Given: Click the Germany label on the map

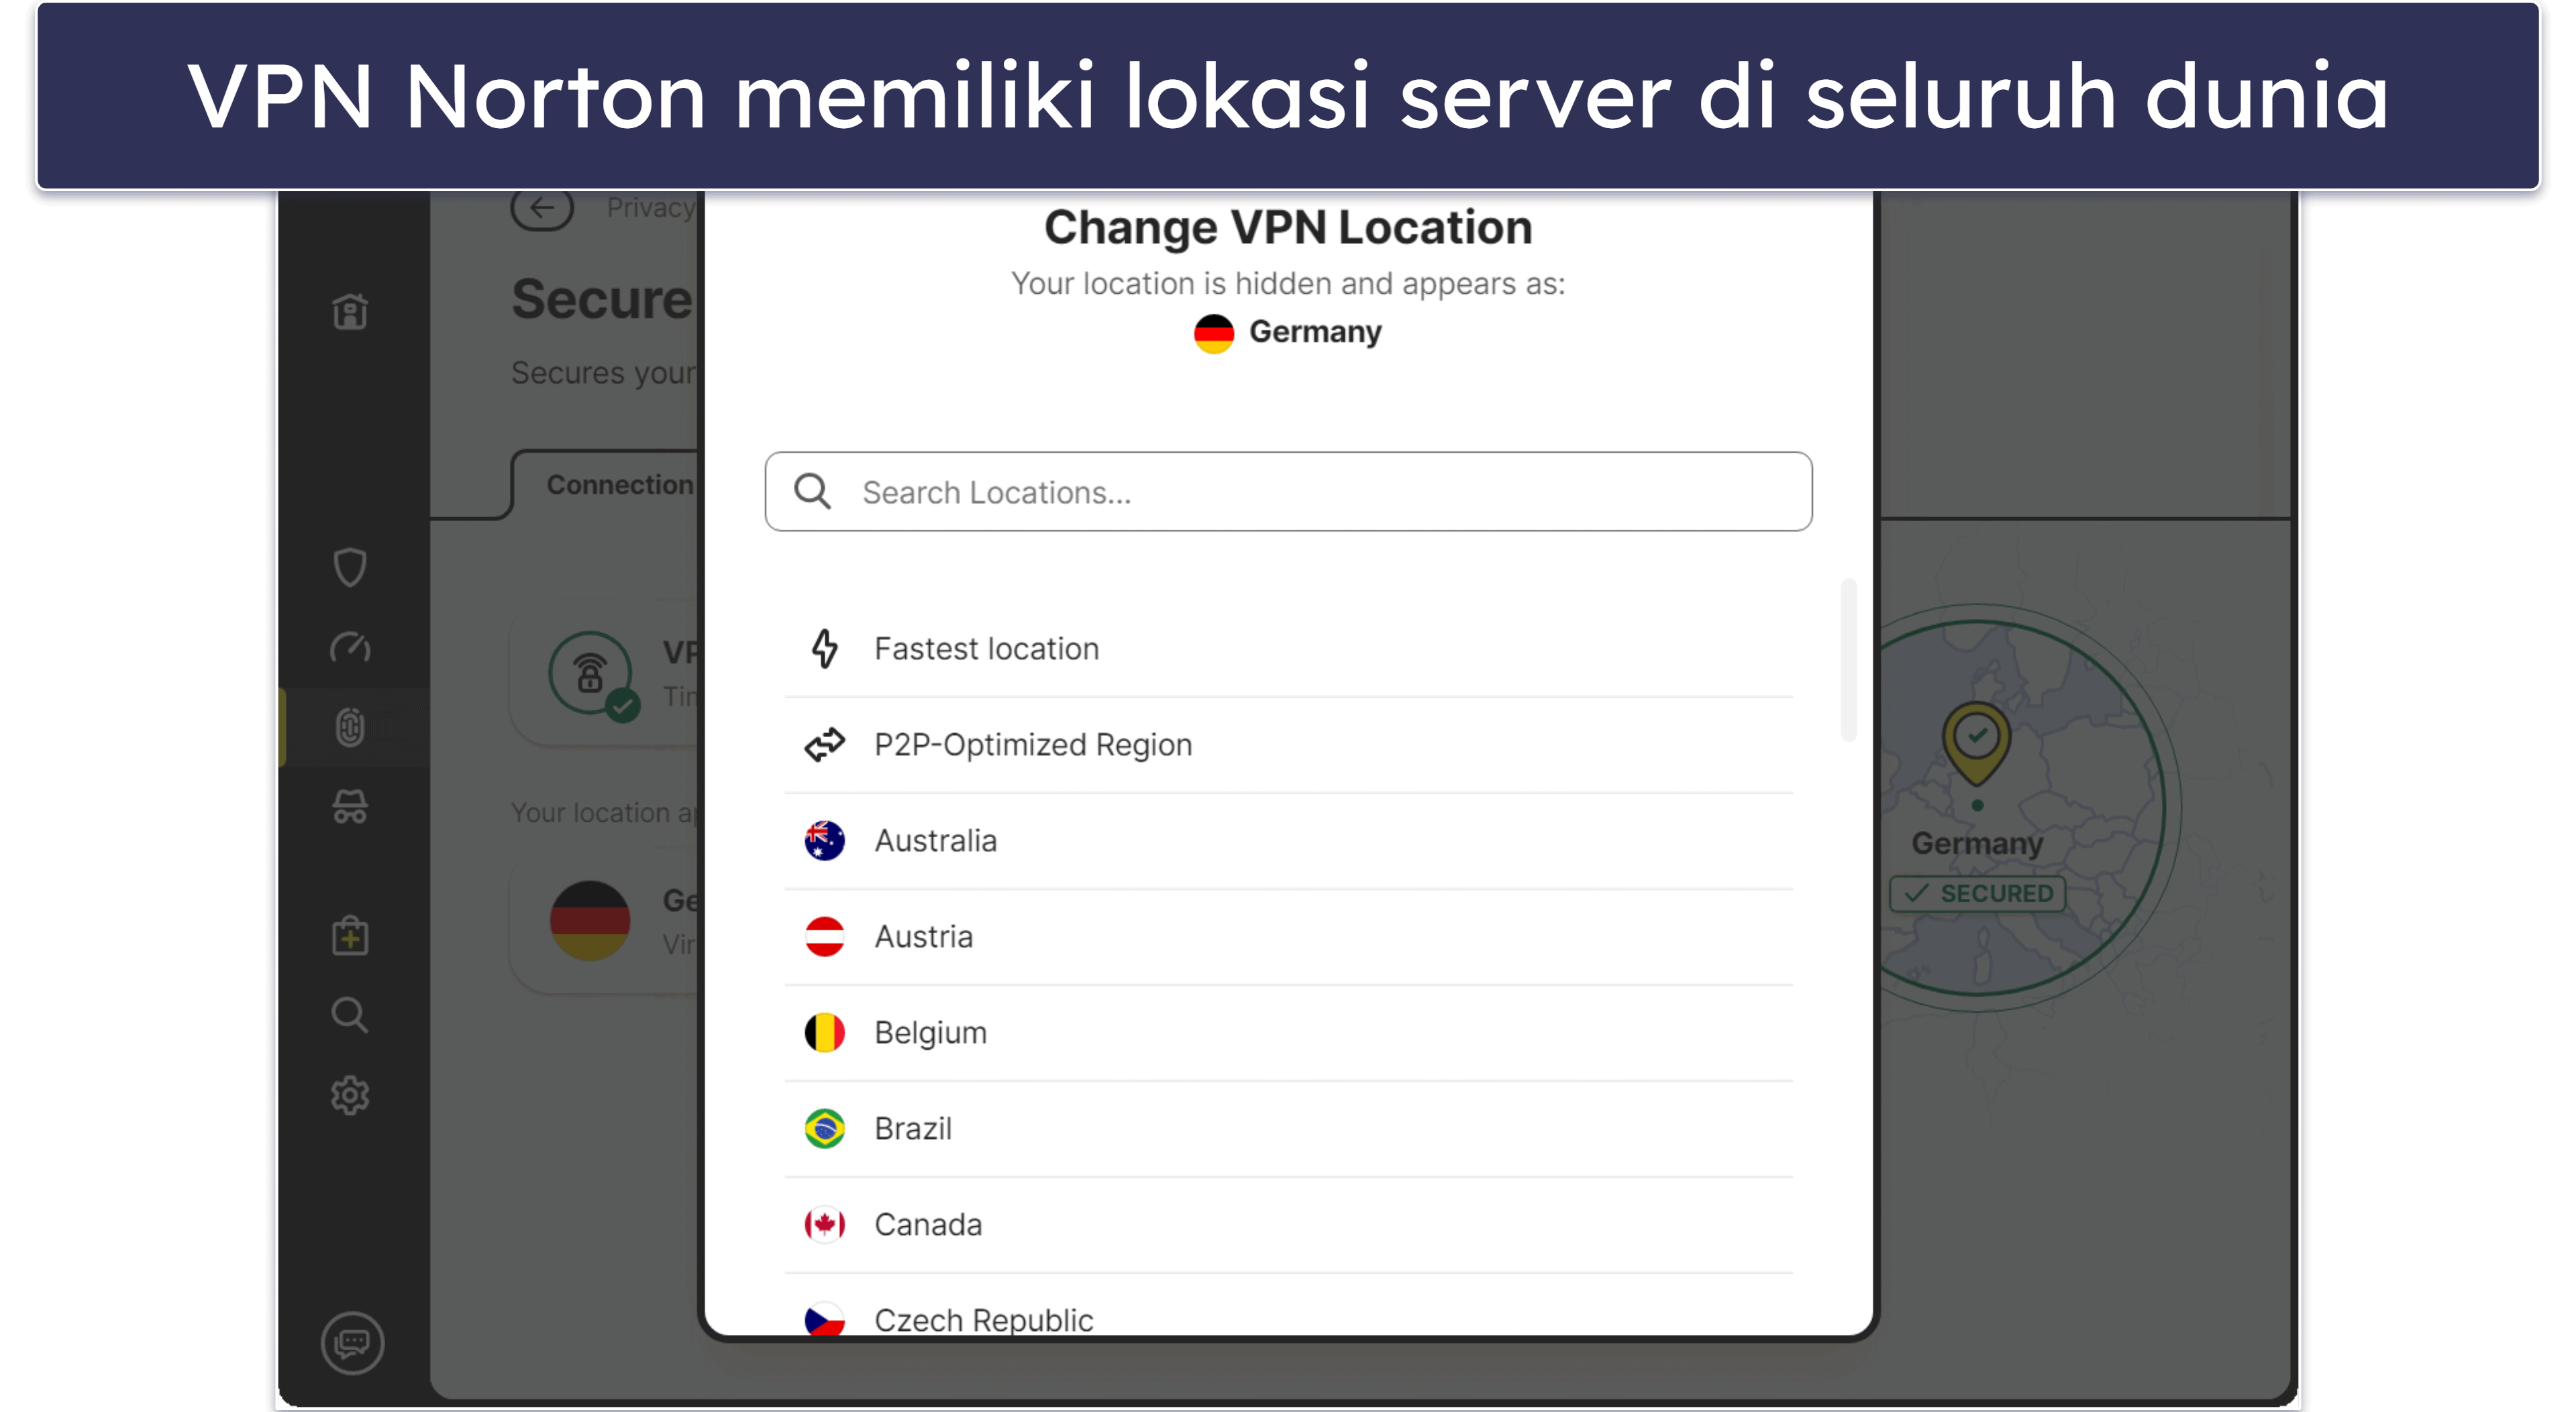Looking at the screenshot, I should coord(1977,843).
